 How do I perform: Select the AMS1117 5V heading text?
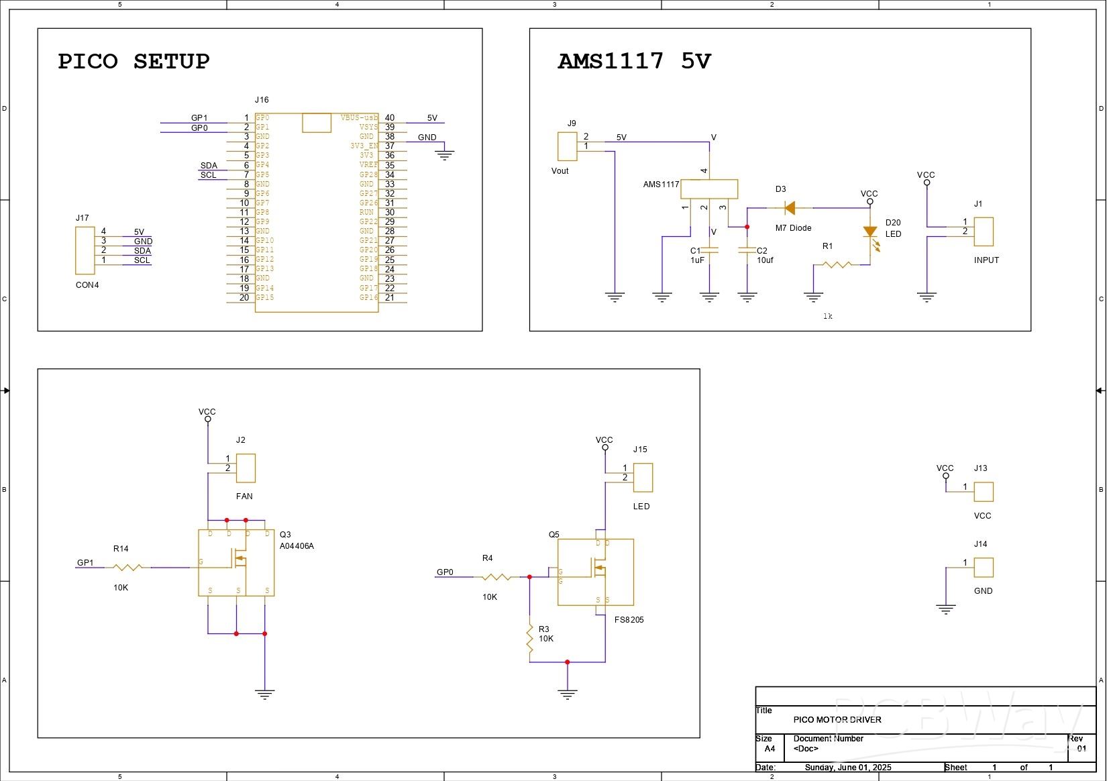634,61
